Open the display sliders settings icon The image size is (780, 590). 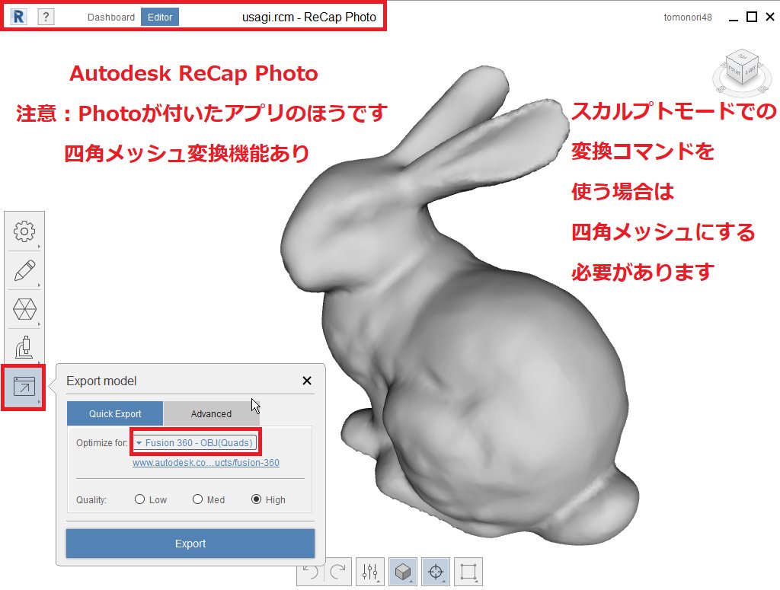(x=369, y=572)
